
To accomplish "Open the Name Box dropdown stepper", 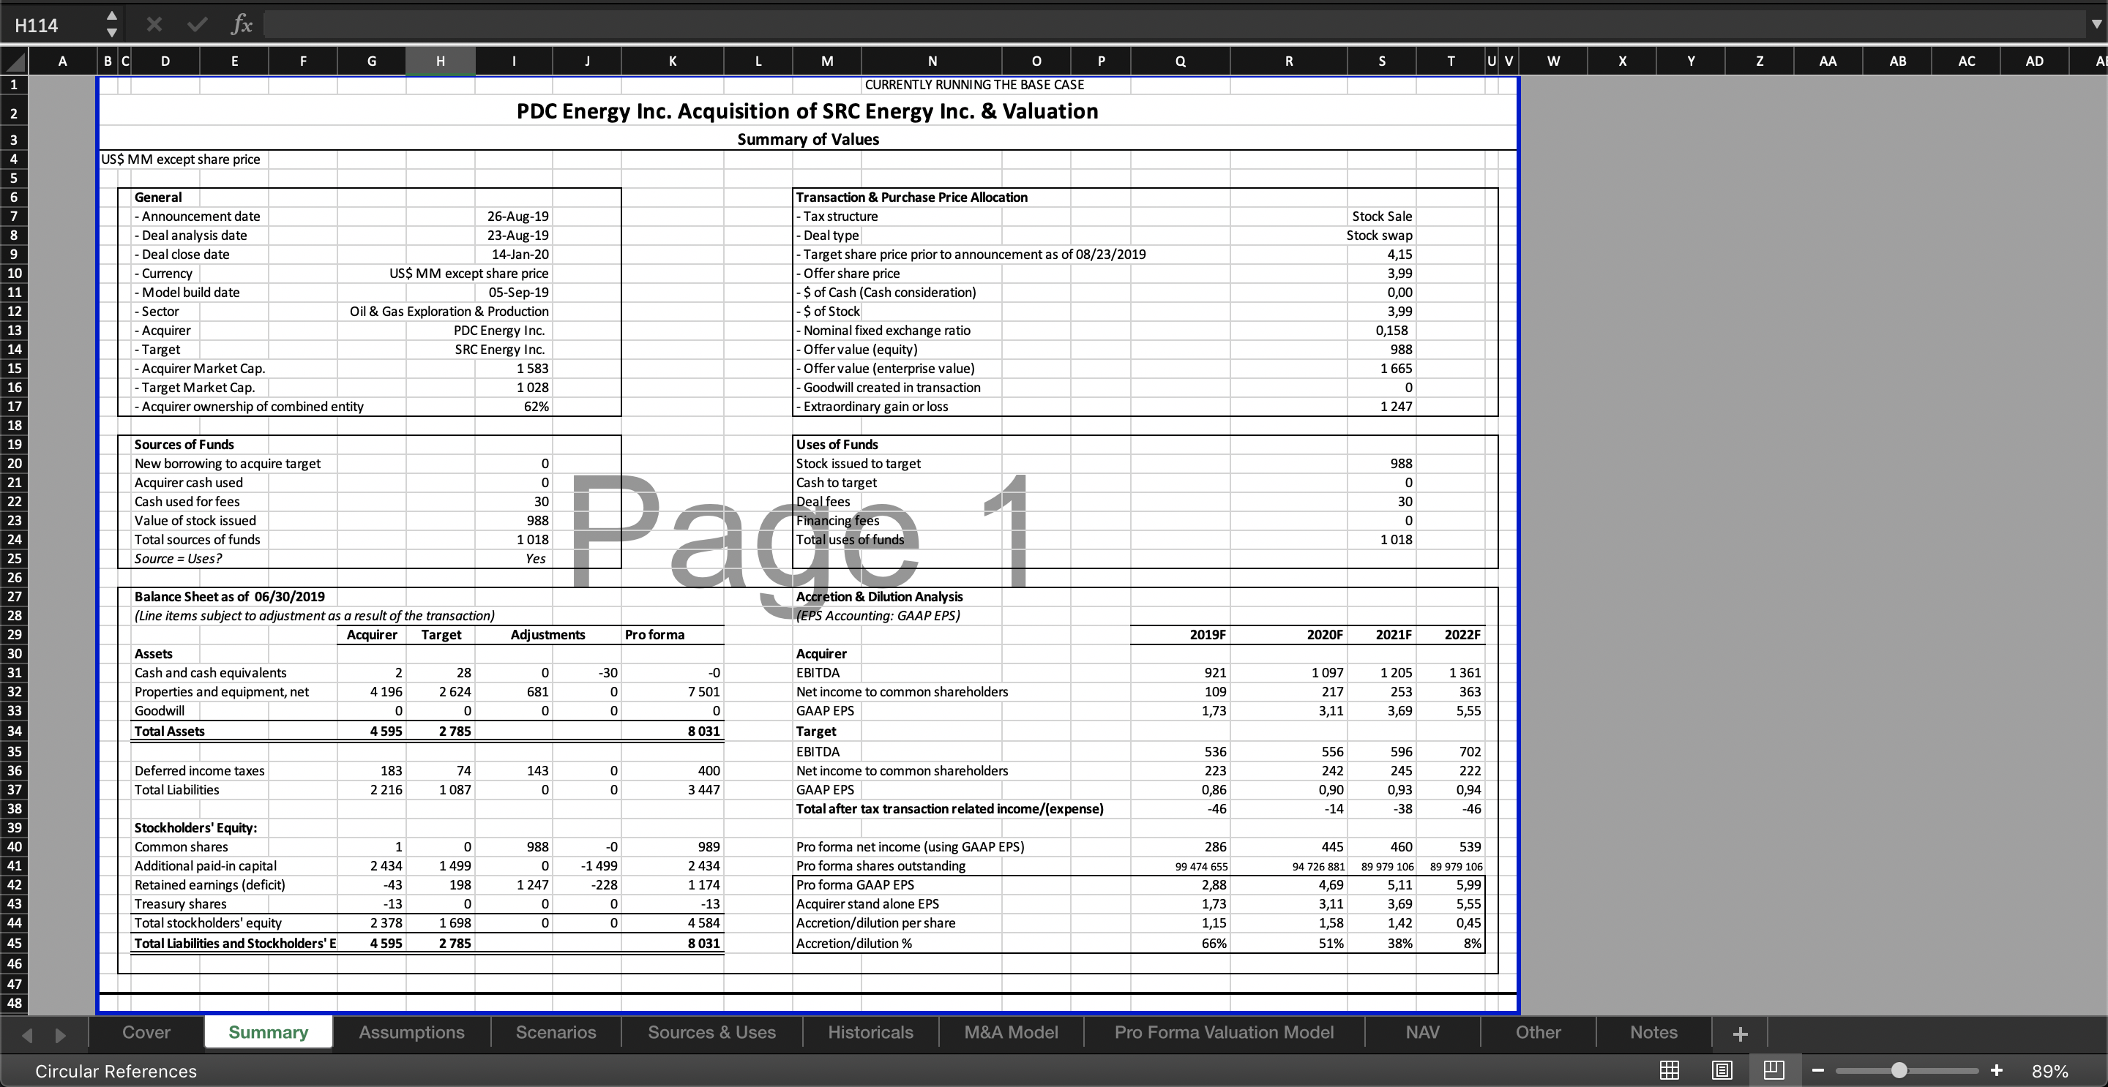I will click(112, 25).
